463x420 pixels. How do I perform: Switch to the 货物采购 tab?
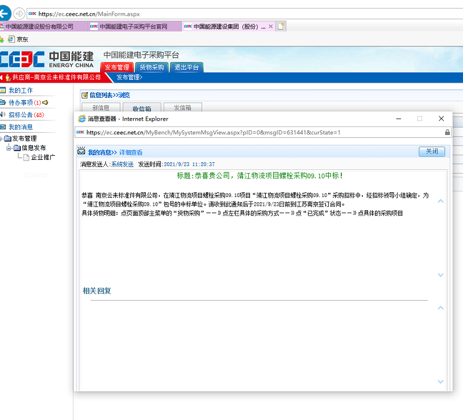point(152,67)
